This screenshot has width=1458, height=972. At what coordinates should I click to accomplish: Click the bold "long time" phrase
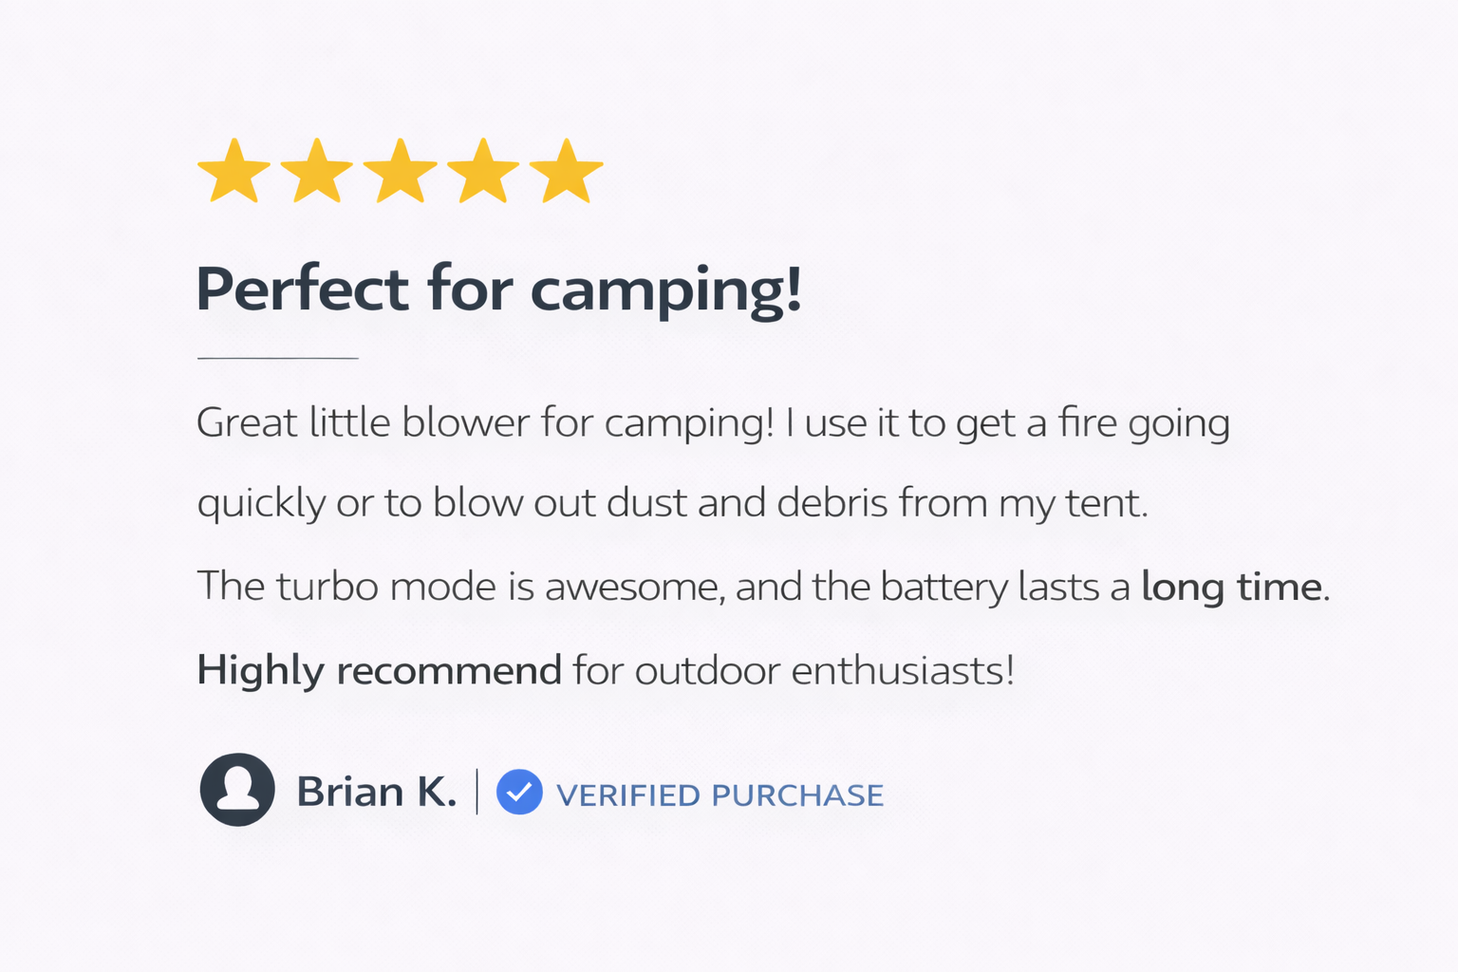tap(1231, 587)
